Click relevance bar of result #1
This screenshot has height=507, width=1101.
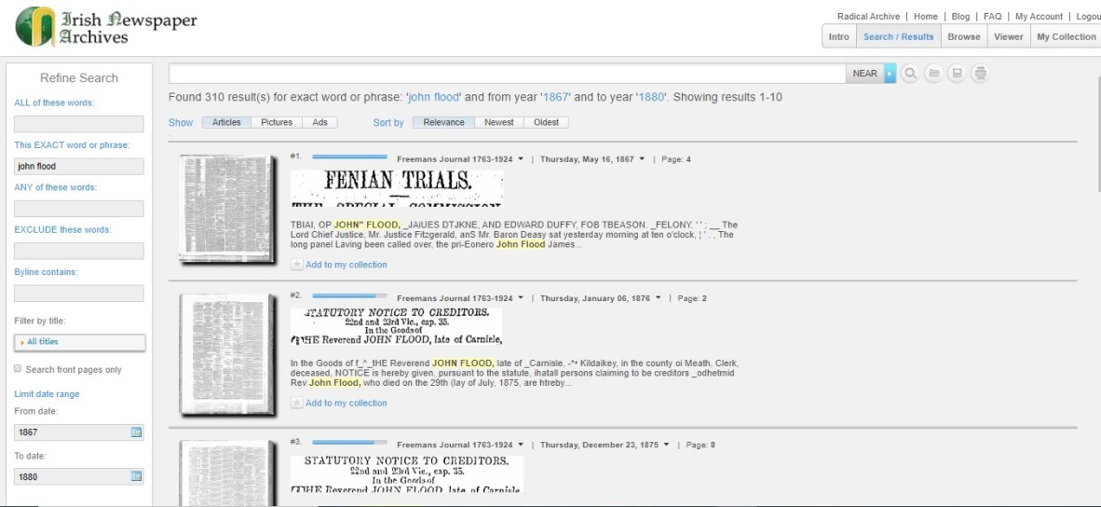[x=349, y=157]
